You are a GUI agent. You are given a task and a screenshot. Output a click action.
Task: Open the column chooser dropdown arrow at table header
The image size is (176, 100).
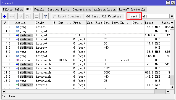pos(172,23)
